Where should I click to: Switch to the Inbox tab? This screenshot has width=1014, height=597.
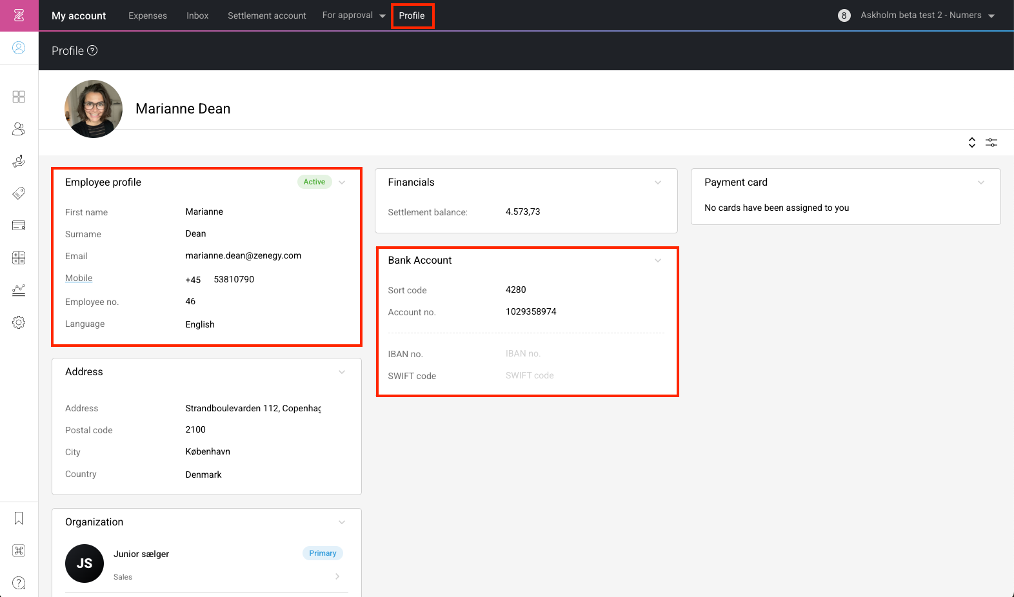[197, 15]
